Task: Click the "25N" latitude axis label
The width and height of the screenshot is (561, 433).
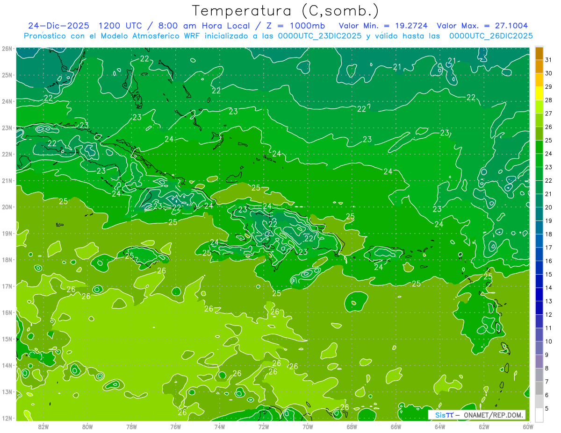Action: pyautogui.click(x=7, y=75)
